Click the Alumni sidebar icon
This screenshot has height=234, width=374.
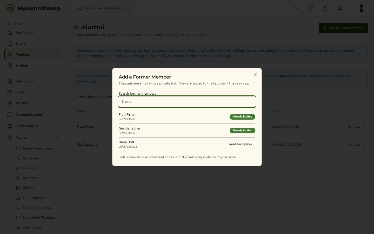pos(18,188)
